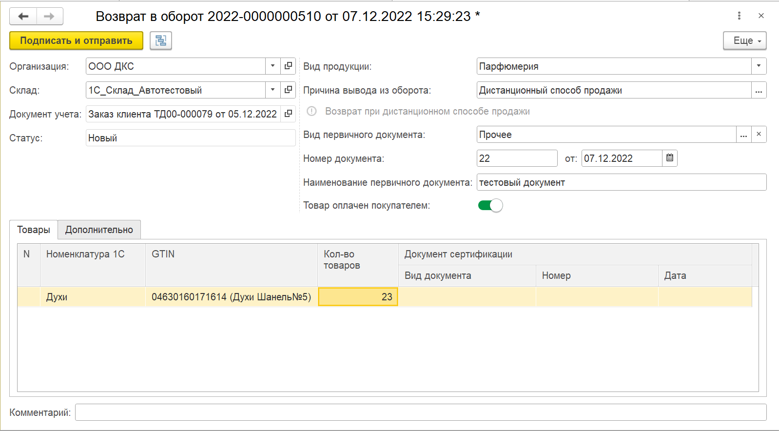779x431 pixels.
Task: Click the N column header
Action: 29,265
